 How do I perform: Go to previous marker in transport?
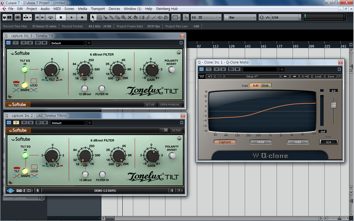[x=37, y=17]
